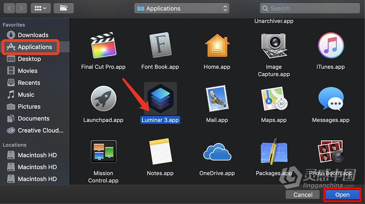Open the Applications location popup menu
Screen dimensions: 365x204
pos(182,8)
